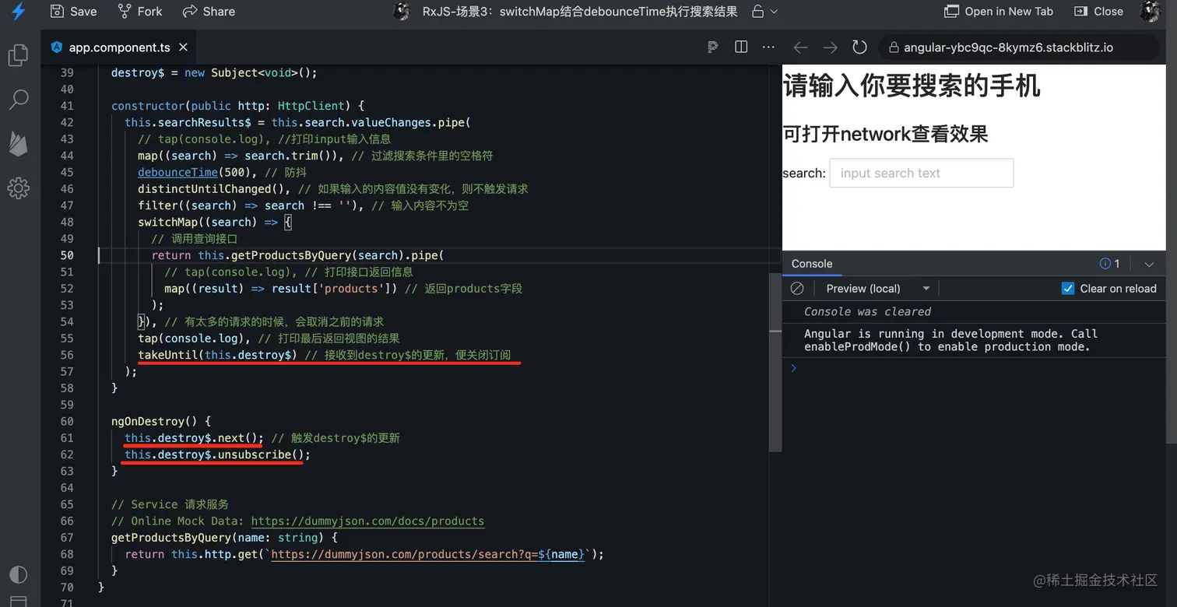Screen dimensions: 1177x607
Task: Toggle the Clear on reload checkbox
Action: click(x=1068, y=289)
